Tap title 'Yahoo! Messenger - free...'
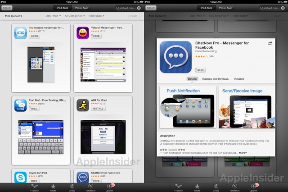 click(x=108, y=27)
